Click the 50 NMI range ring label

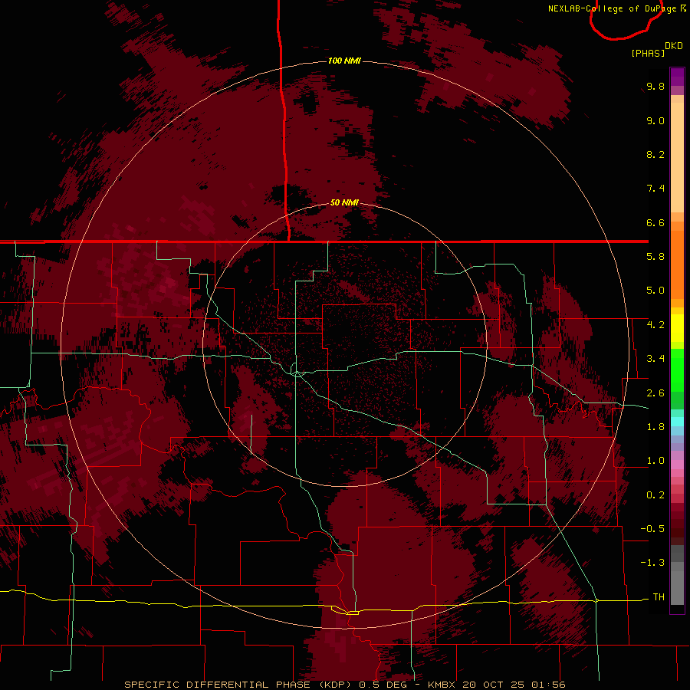coord(344,202)
